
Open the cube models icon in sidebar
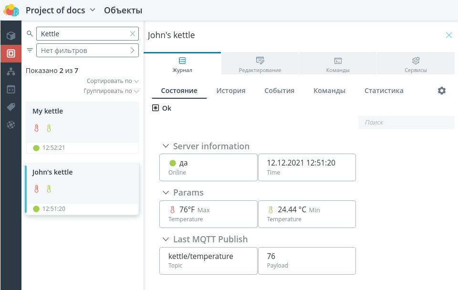click(11, 36)
